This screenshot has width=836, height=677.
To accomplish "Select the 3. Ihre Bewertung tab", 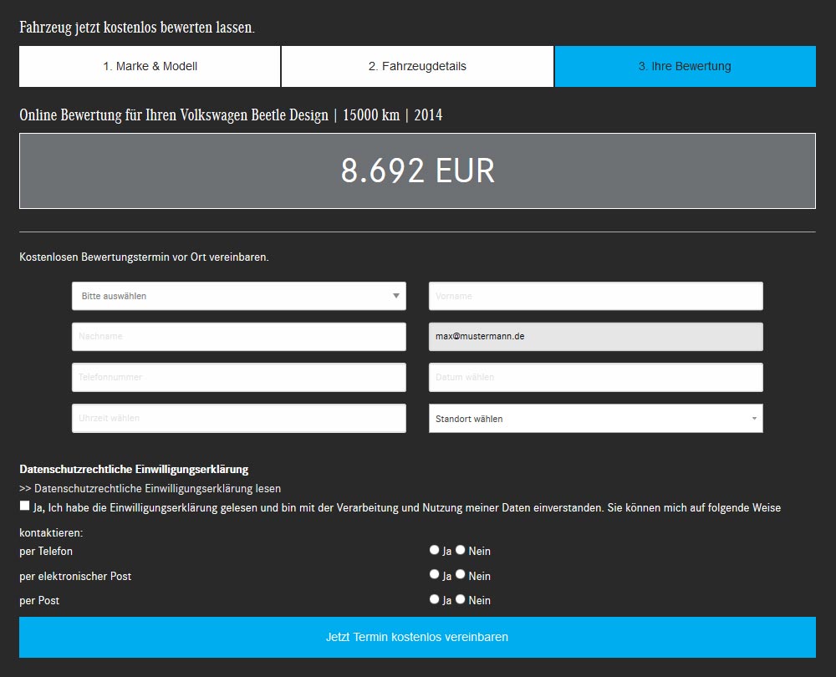I will coord(686,66).
